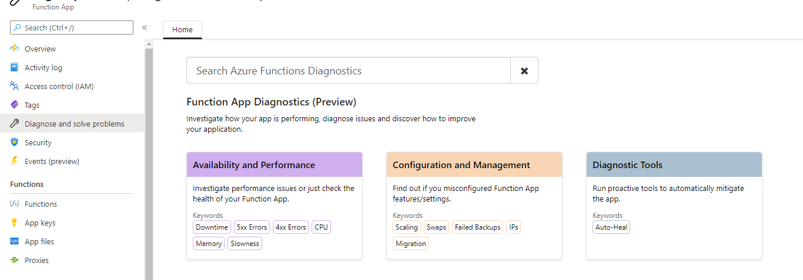Click the App files icon
Viewport: 803px width, 280px height.
(x=15, y=241)
